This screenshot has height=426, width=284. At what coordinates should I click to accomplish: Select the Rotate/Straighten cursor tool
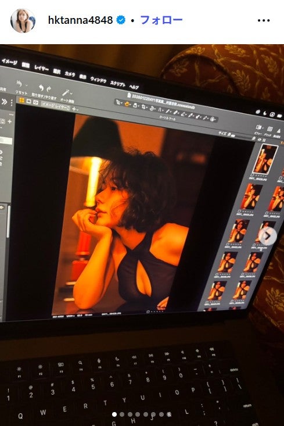(x=152, y=109)
